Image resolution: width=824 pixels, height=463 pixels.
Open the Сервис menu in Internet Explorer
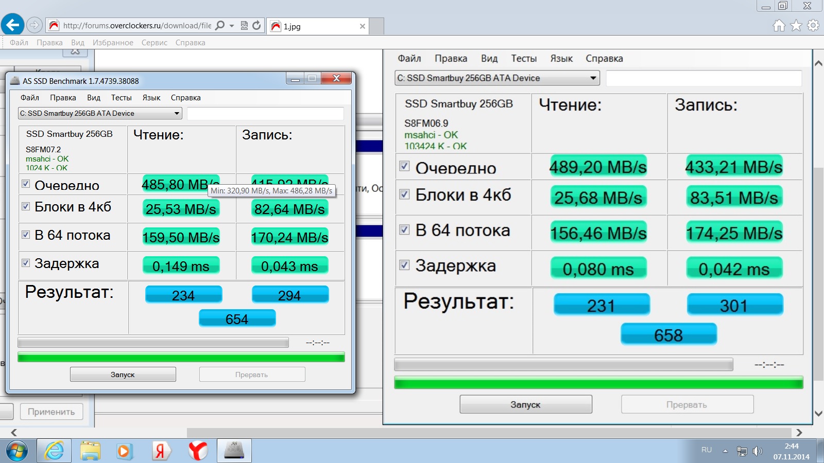[x=154, y=43]
